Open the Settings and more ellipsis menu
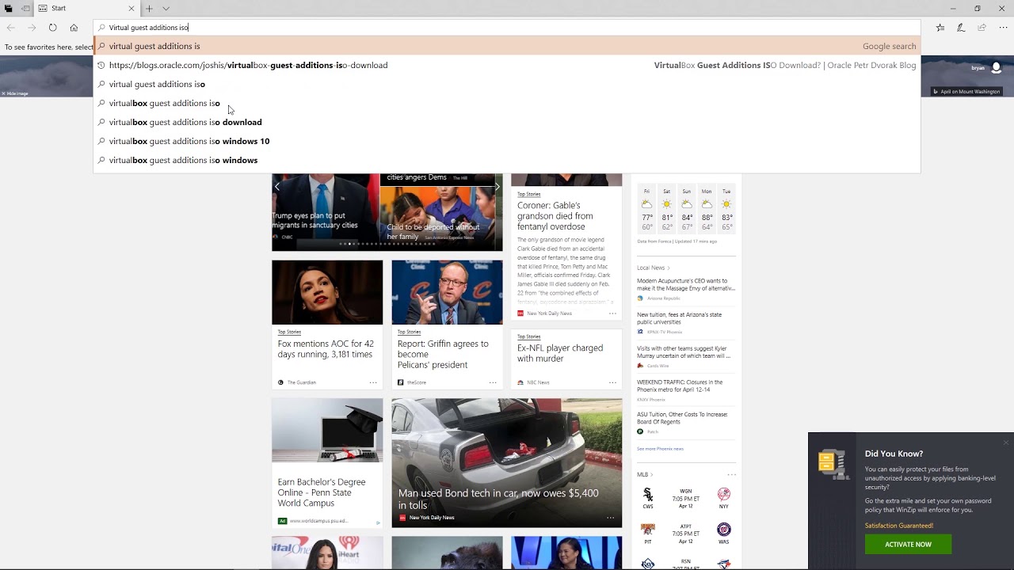1014x570 pixels. (x=1002, y=28)
